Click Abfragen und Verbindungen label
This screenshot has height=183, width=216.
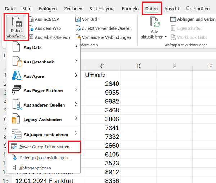(x=197, y=19)
